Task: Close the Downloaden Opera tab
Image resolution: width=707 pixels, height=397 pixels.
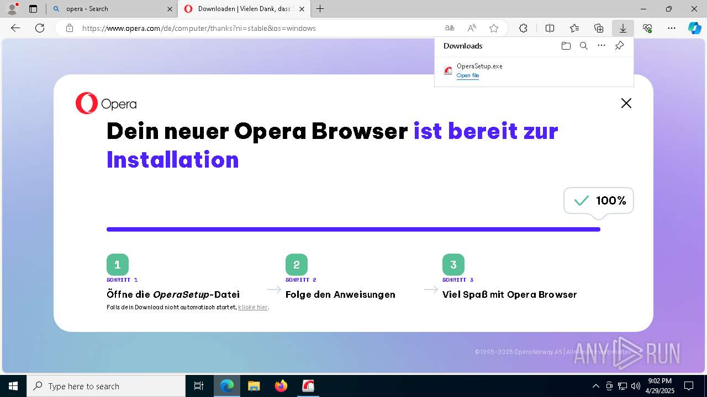Action: pyautogui.click(x=302, y=9)
